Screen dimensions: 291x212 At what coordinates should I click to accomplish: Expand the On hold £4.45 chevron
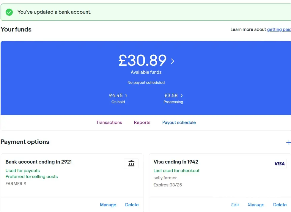tap(126, 96)
